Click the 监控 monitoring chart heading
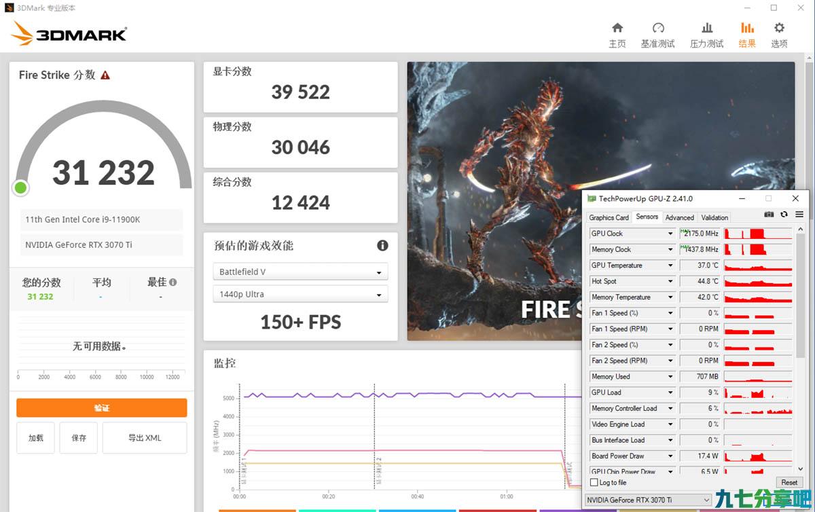The width and height of the screenshot is (815, 512). pos(225,364)
